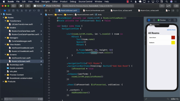Open UIColorTransformer.swift file
Viewport: 180px width, 101px height.
tap(22, 24)
